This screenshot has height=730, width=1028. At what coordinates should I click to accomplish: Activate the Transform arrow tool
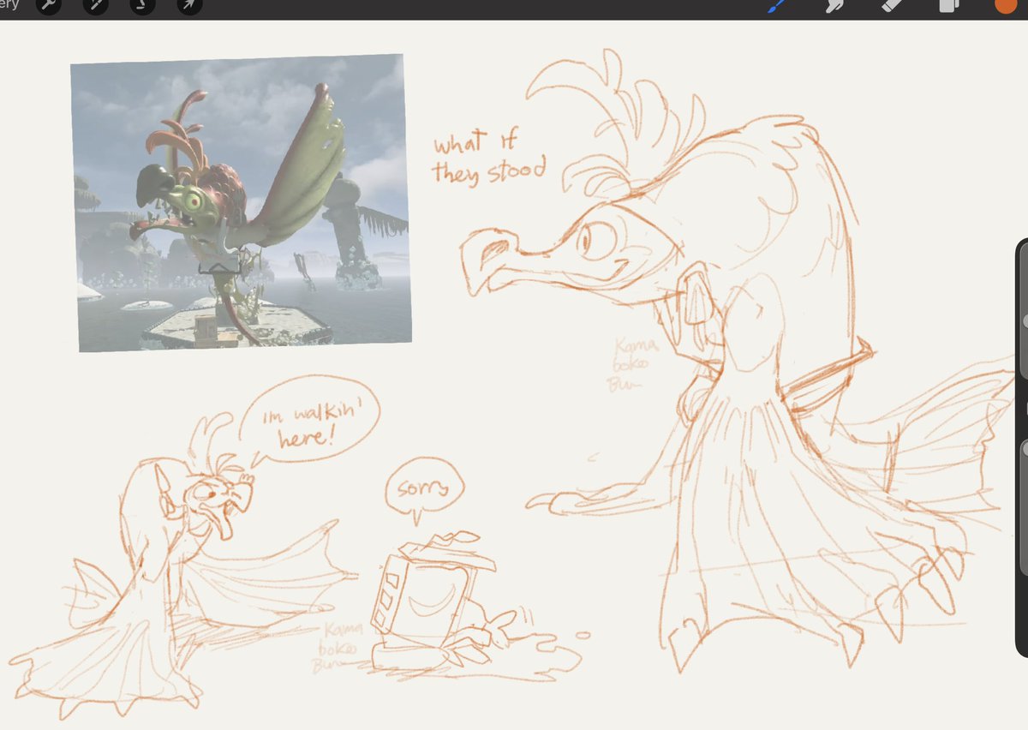pyautogui.click(x=189, y=5)
